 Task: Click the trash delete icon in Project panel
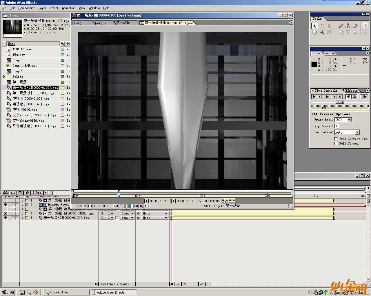27,193
